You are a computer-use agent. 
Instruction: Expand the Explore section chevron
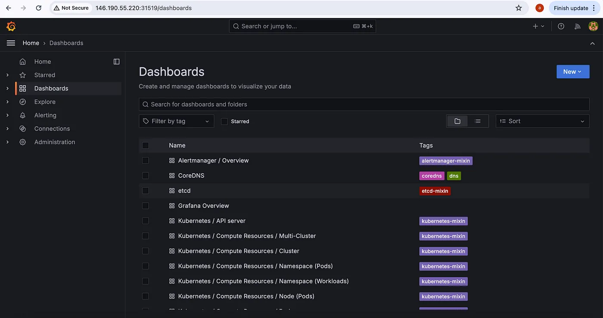click(x=7, y=102)
